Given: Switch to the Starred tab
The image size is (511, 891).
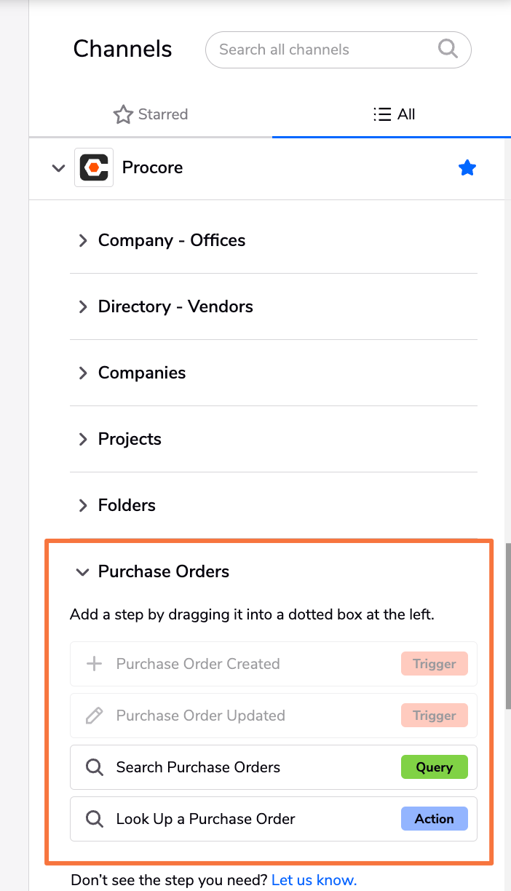Looking at the screenshot, I should 151,114.
